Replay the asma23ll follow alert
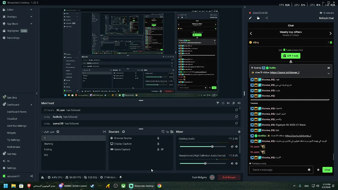Screen dimensions: 338x190 [x=236, y=123]
